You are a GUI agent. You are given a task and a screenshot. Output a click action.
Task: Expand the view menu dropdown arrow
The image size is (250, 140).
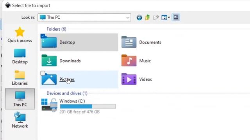tap(169, 17)
